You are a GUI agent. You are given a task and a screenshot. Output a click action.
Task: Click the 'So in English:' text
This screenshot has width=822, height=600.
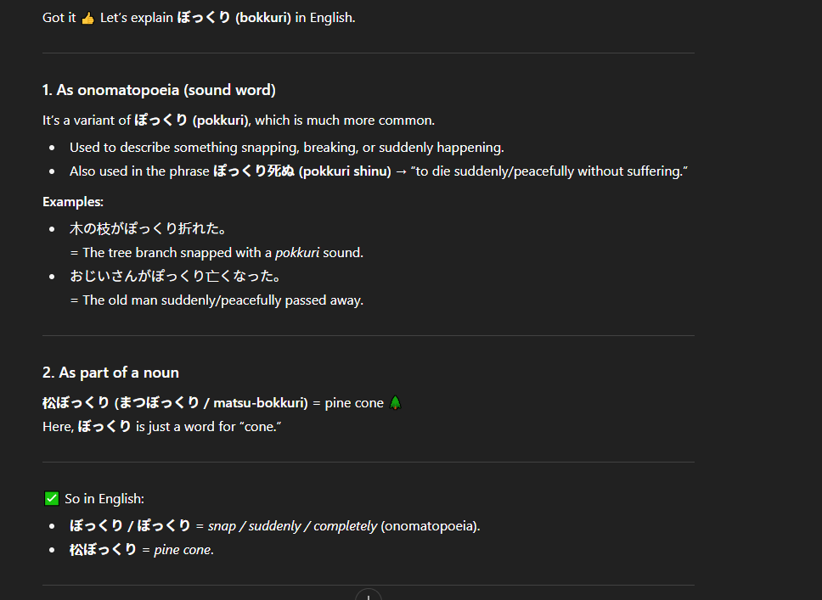point(104,499)
